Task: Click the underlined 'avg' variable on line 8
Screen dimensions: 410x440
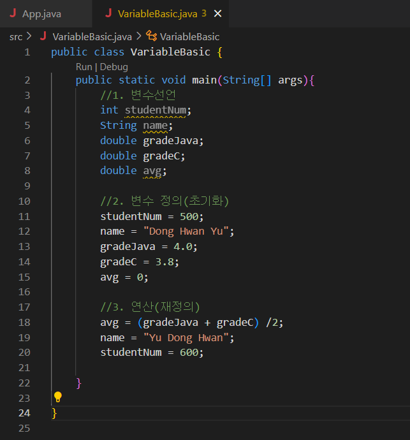Action: coord(152,171)
